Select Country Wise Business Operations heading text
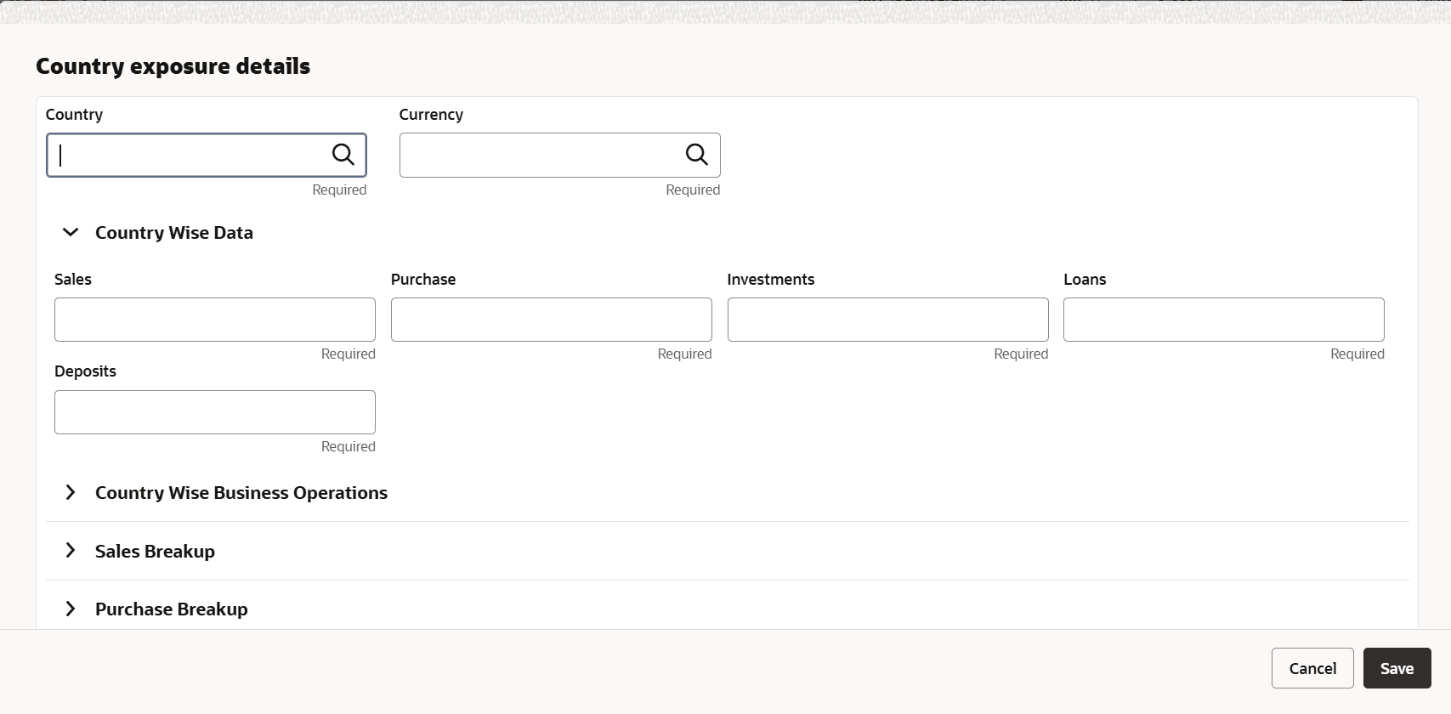 [241, 493]
